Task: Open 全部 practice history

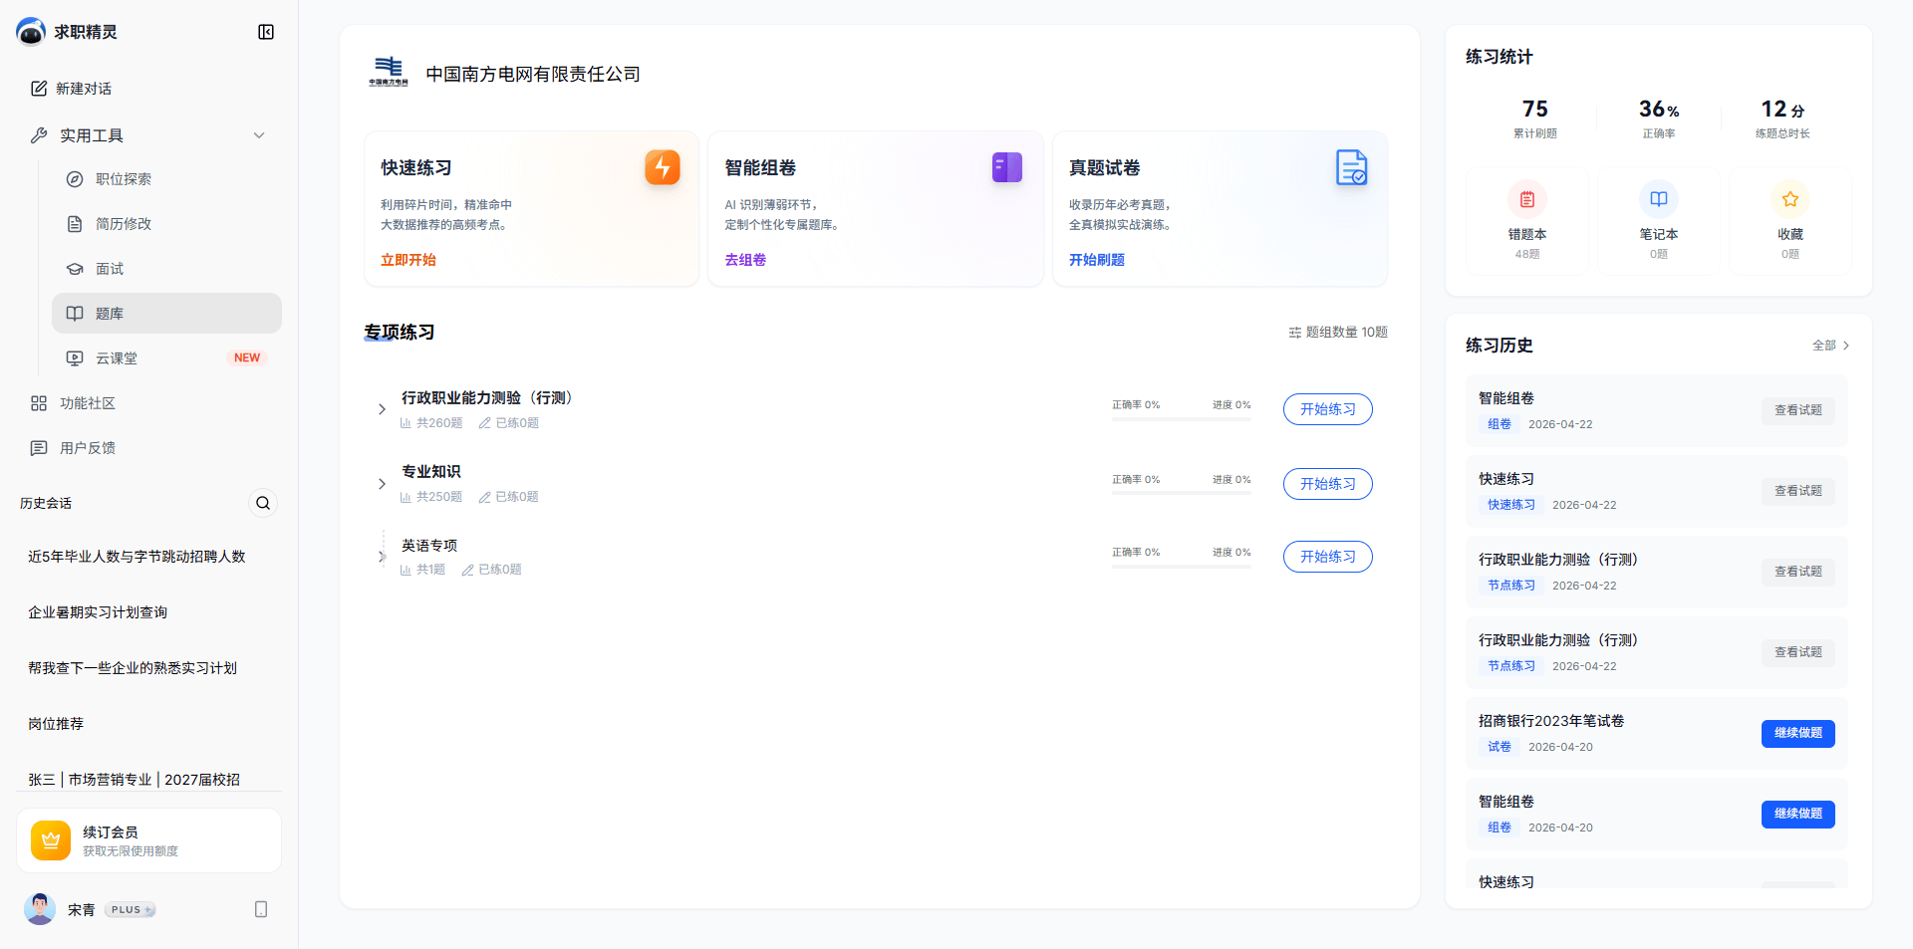Action: tap(1830, 346)
